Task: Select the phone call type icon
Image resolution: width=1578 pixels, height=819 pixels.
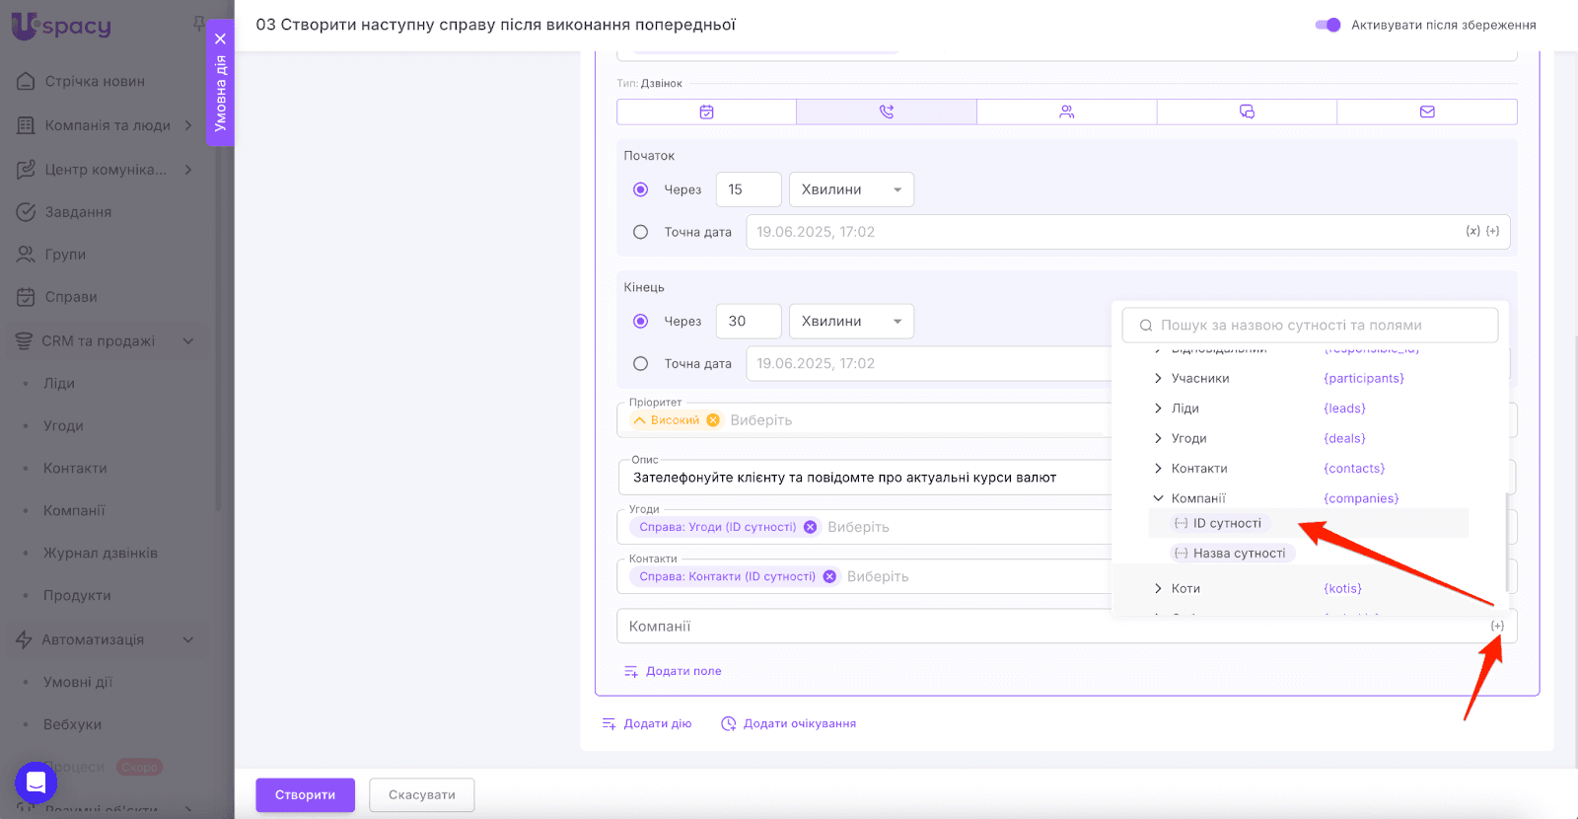Action: pyautogui.click(x=886, y=112)
